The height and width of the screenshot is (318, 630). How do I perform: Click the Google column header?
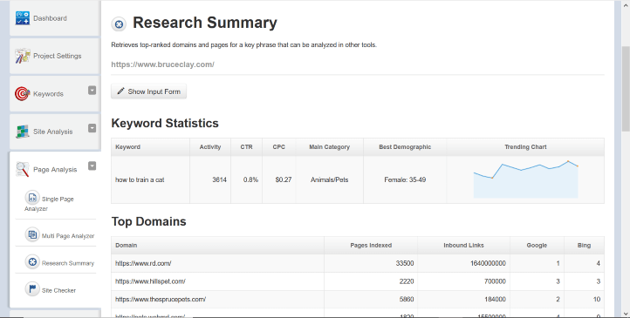pyautogui.click(x=537, y=246)
